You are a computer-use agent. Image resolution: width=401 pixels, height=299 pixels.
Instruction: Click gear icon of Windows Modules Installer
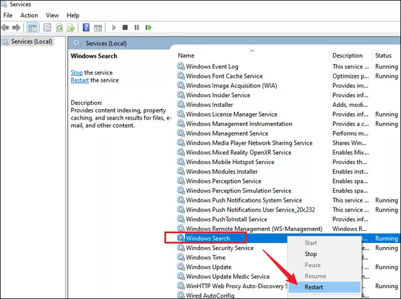(x=181, y=171)
